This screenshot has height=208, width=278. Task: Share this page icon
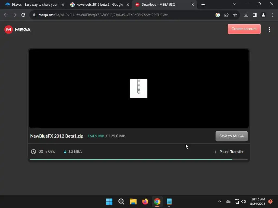(226, 15)
